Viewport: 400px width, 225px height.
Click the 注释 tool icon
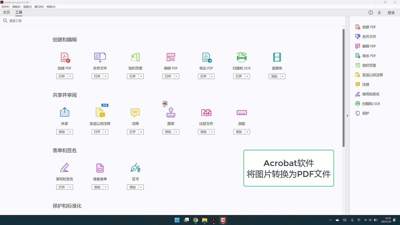click(135, 113)
